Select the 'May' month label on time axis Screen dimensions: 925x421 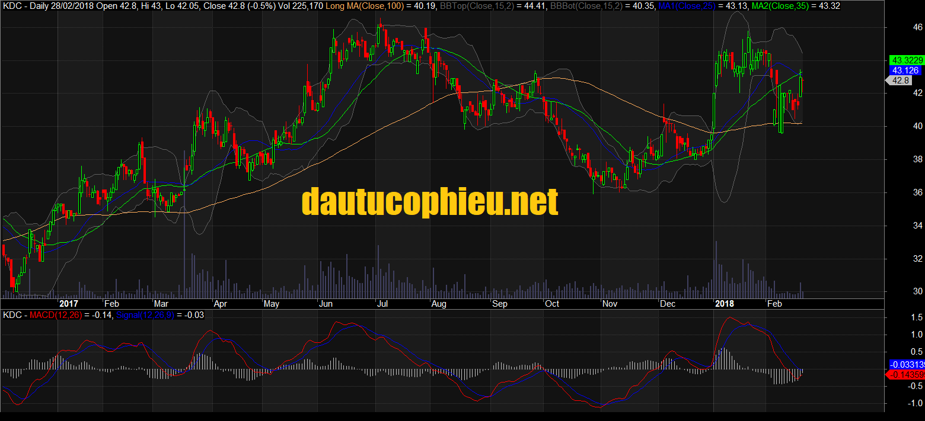coord(272,304)
